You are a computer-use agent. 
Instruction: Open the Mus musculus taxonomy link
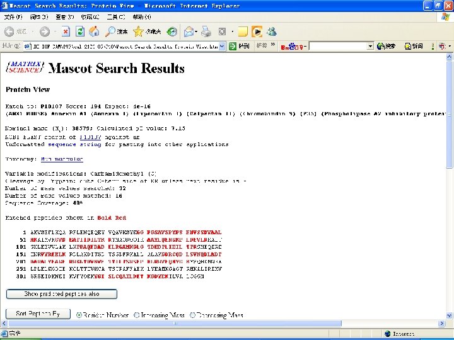[x=62, y=159]
